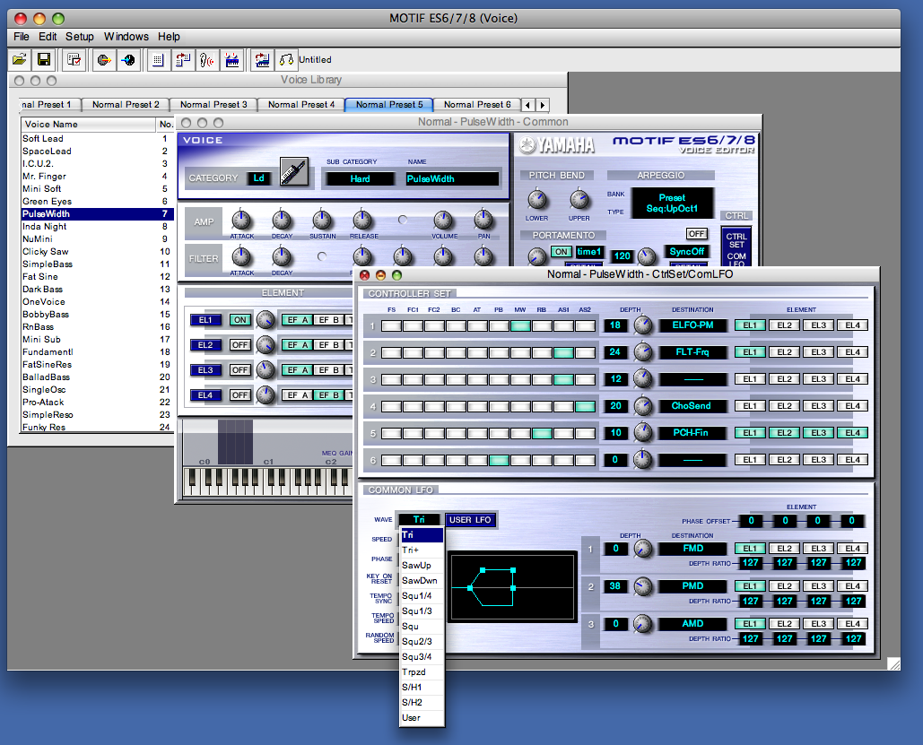Open the SyncOff arpeggio dropdown
923x745 pixels.
pos(686,251)
